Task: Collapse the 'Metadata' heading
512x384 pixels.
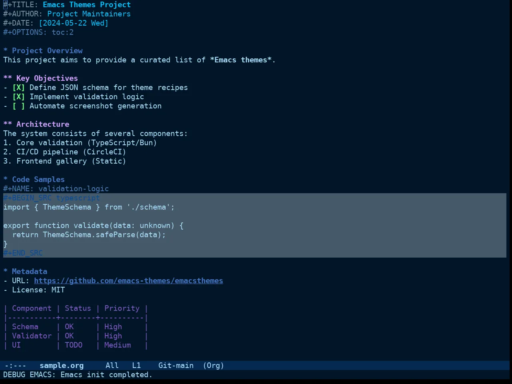Action: tap(25, 272)
